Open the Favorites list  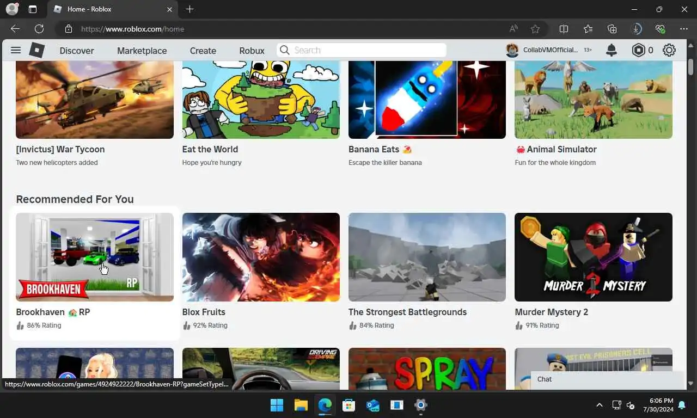pyautogui.click(x=588, y=29)
